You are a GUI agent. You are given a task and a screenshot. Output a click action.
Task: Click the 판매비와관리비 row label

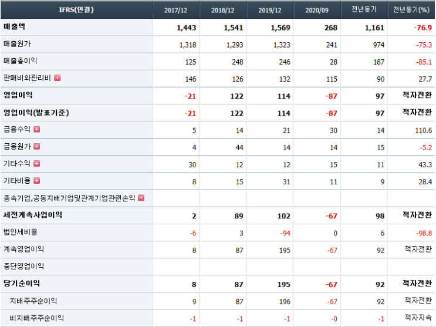coord(27,78)
